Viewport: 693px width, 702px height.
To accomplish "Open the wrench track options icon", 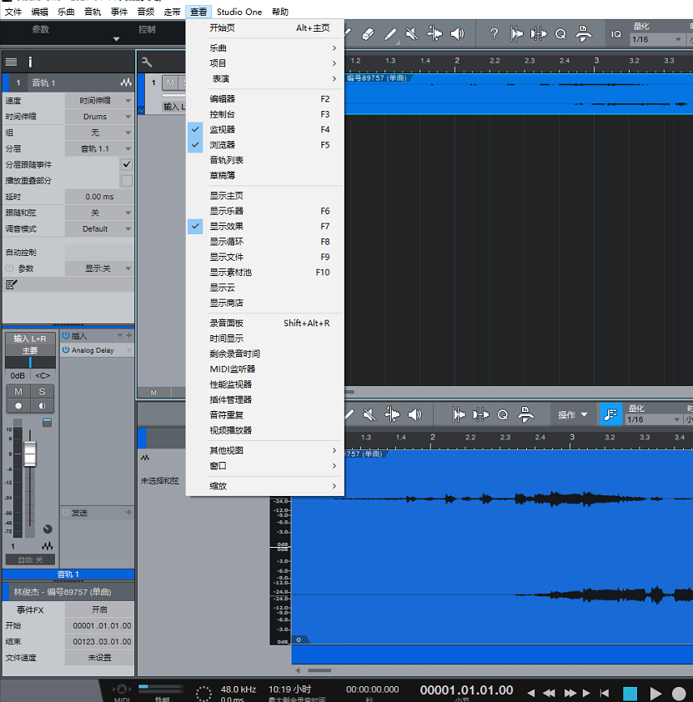I will [147, 62].
